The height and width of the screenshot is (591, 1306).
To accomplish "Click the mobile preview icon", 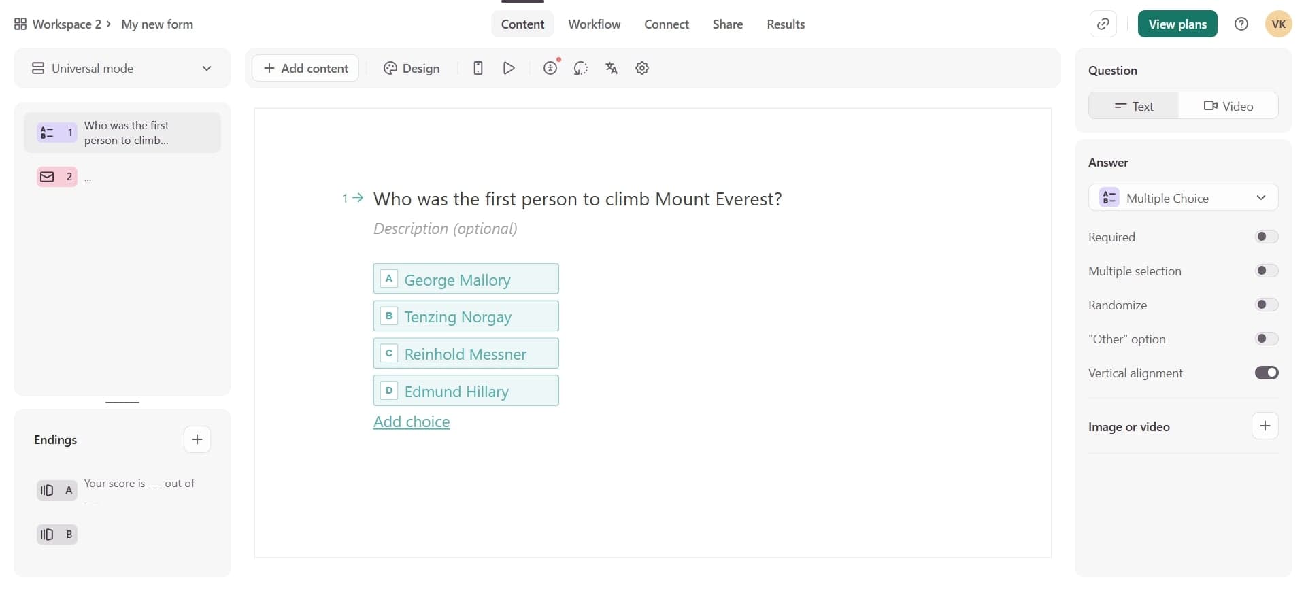I will (478, 68).
